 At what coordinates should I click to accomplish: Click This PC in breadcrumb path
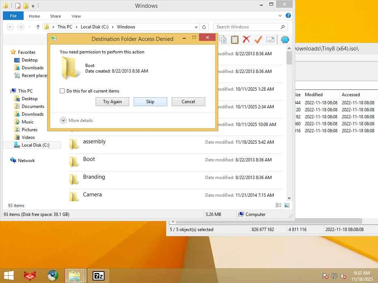(x=65, y=27)
